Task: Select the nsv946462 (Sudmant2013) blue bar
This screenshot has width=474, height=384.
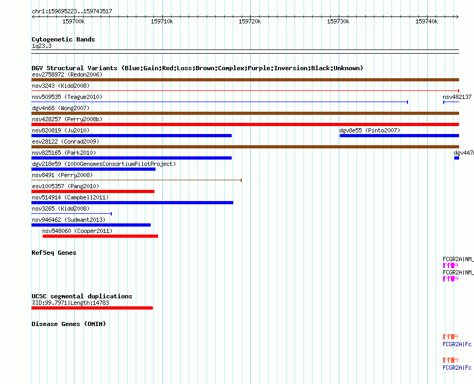Action: 91,225
